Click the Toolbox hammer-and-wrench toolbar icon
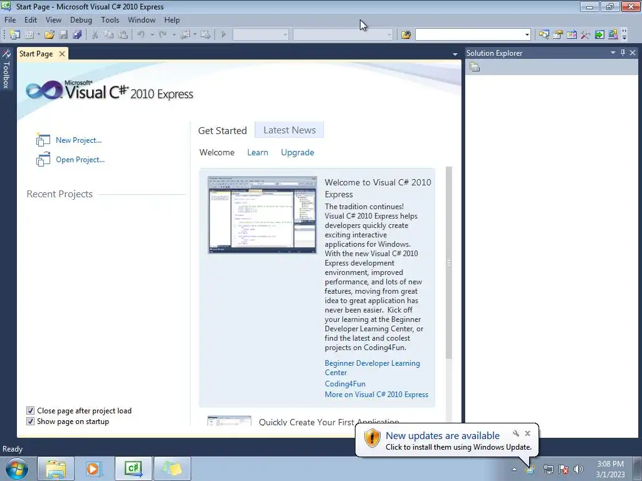 (586, 35)
